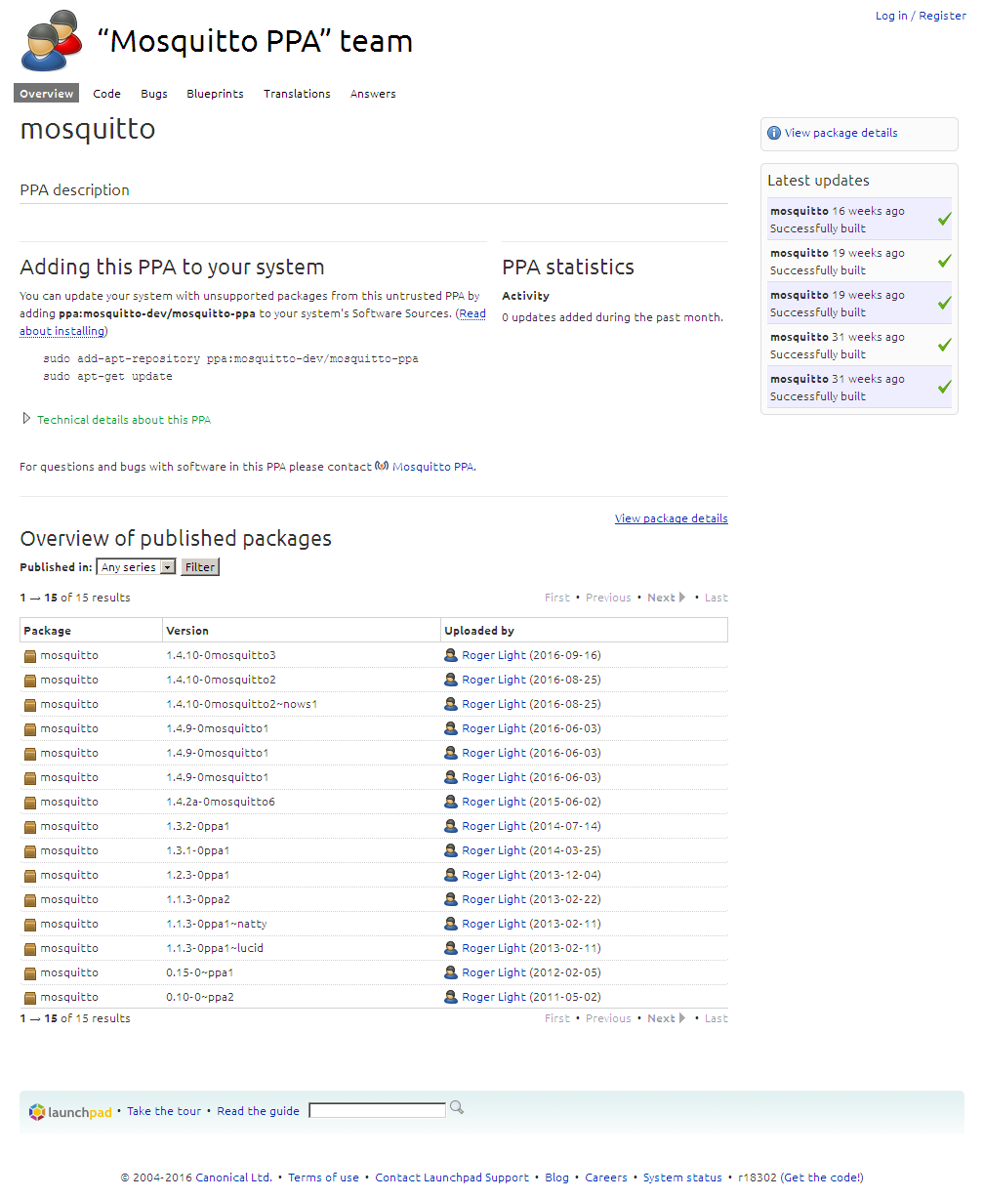Select the Overview tab
Image resolution: width=984 pixels, height=1198 pixels.
pos(46,94)
